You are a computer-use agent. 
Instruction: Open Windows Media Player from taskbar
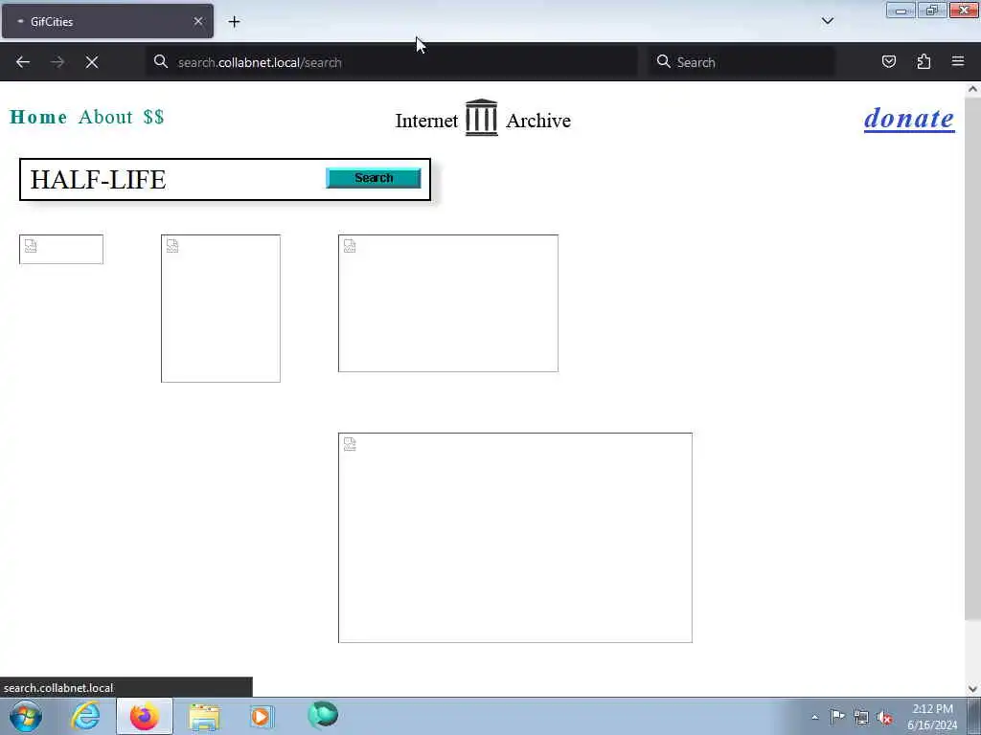pyautogui.click(x=262, y=716)
